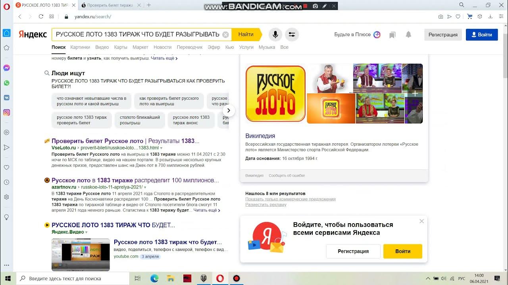Switch to Картинки tab
The image size is (508, 285).
tap(80, 47)
